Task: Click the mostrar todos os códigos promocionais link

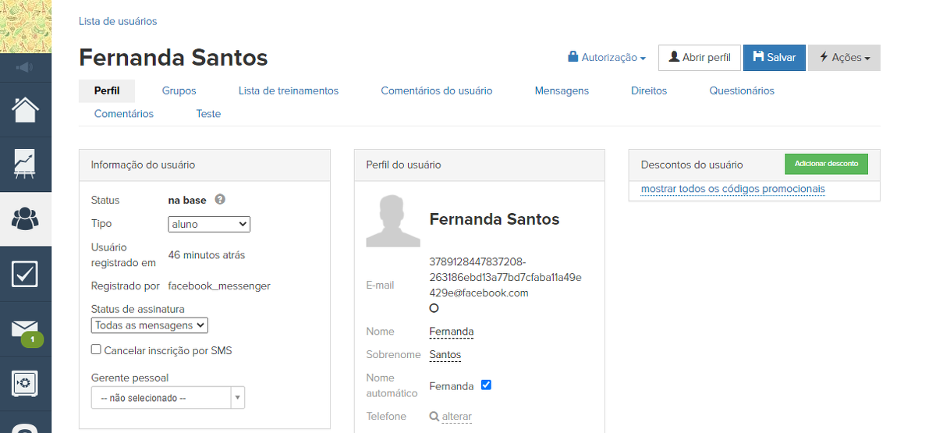Action: pyautogui.click(x=732, y=189)
